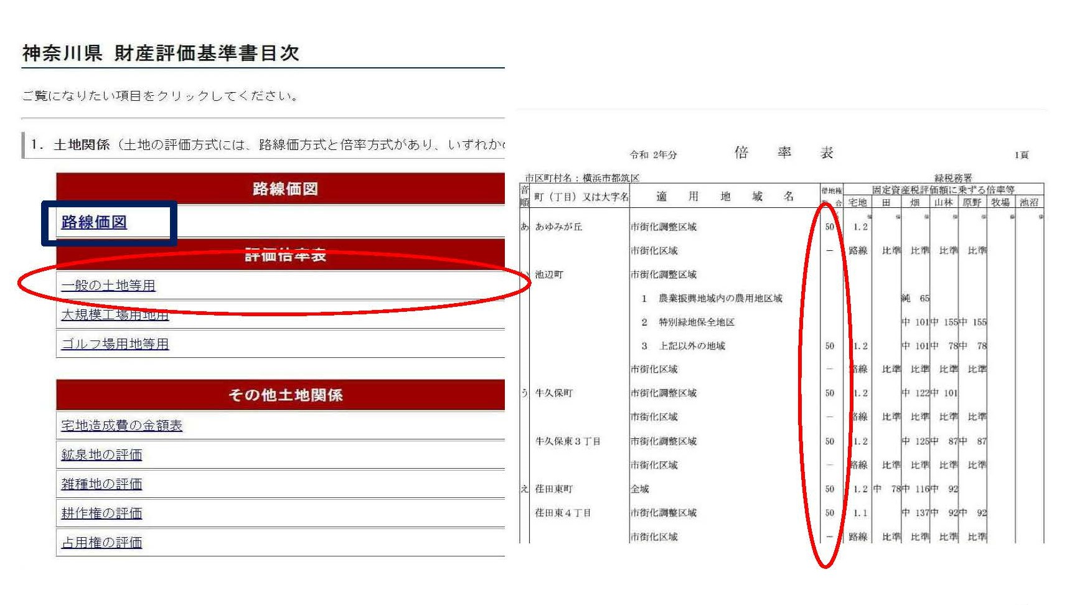Click the 農業振興地域内の農用地区域 area entry
The width and height of the screenshot is (1067, 605).
720,299
